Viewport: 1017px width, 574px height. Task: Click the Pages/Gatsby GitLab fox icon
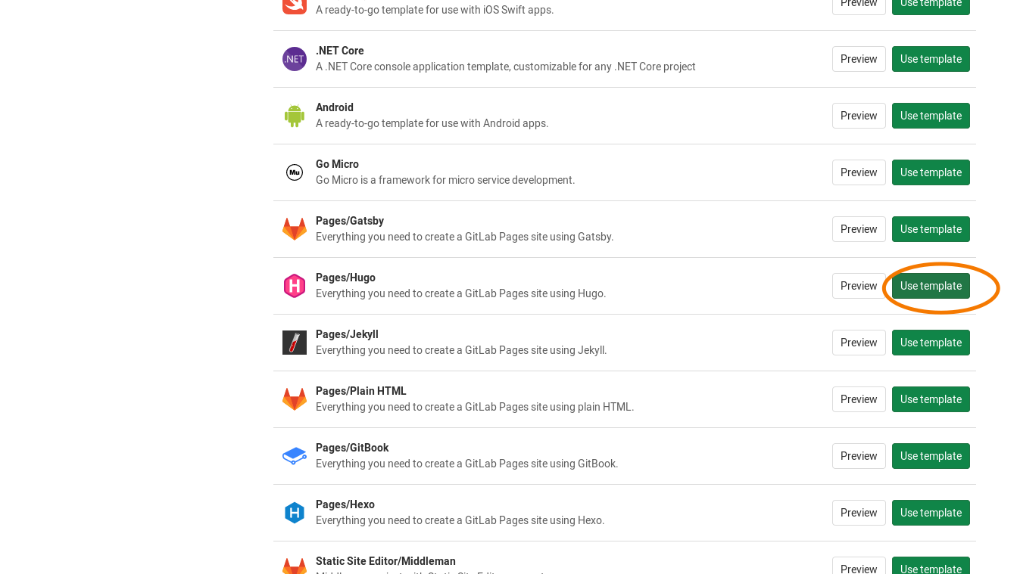point(295,229)
